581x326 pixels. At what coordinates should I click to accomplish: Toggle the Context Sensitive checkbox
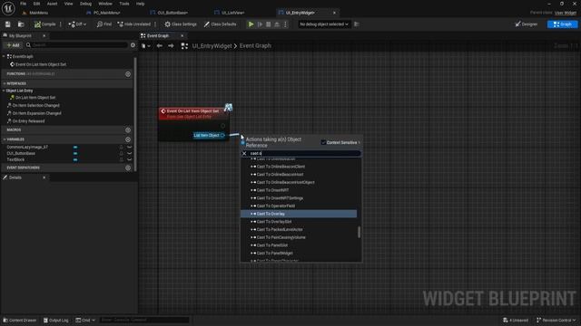click(323, 142)
